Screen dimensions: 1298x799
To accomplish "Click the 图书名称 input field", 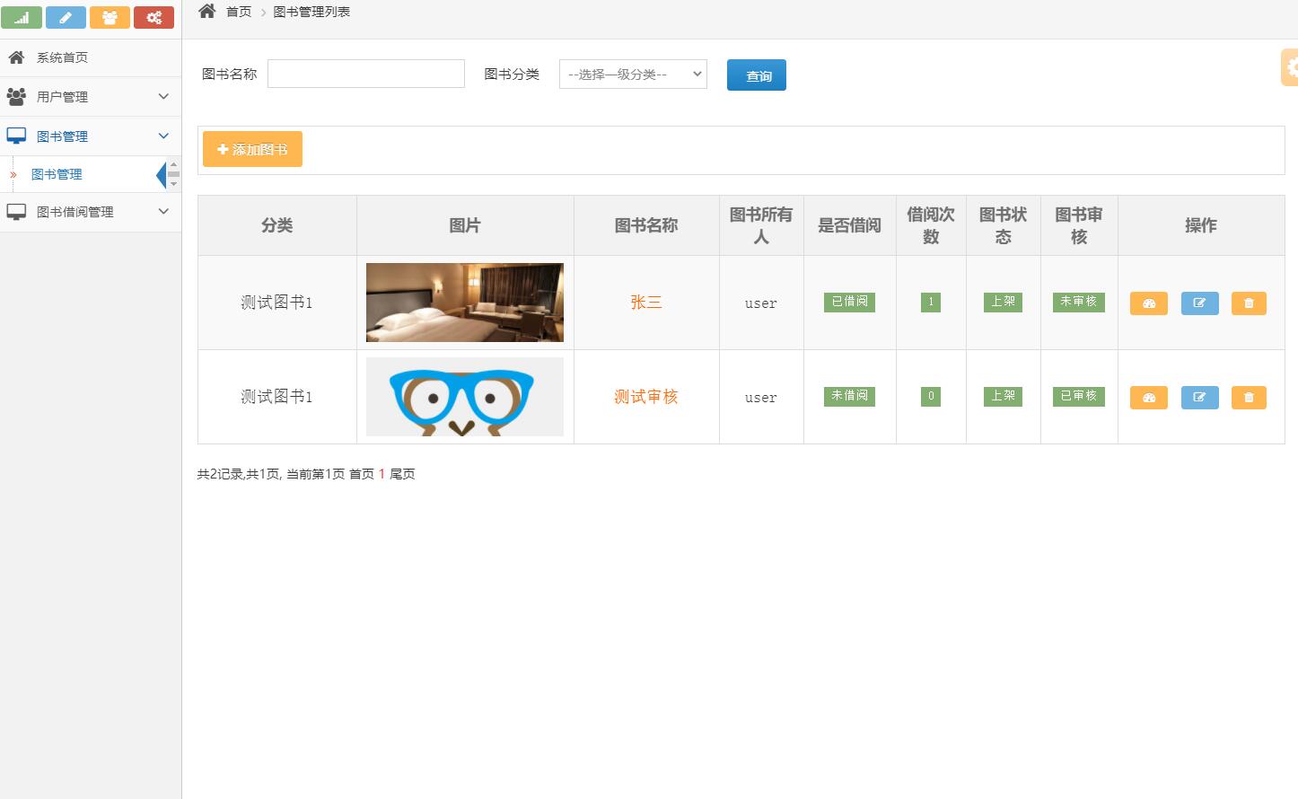I will click(365, 74).
